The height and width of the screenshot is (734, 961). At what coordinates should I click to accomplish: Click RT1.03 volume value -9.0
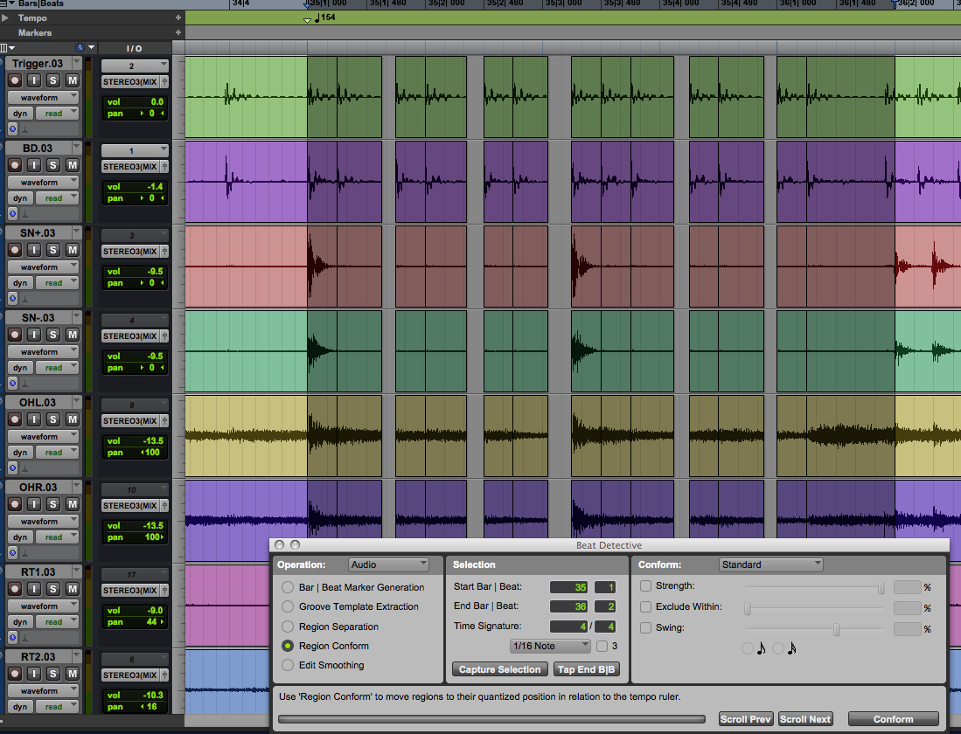pyautogui.click(x=153, y=610)
